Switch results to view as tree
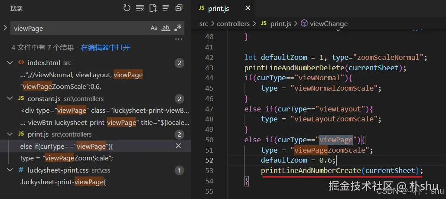This screenshot has height=199, width=446. pos(166,8)
